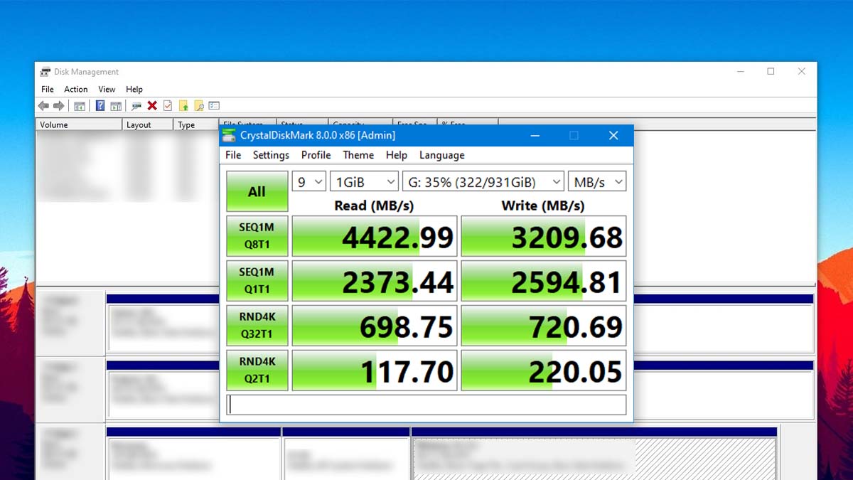This screenshot has width=853, height=480.
Task: Open CrystalDiskMark Profile menu
Action: pos(316,155)
